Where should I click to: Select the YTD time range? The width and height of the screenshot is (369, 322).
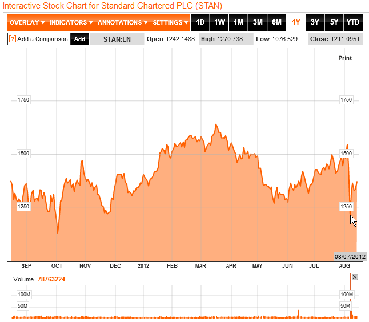tap(353, 22)
